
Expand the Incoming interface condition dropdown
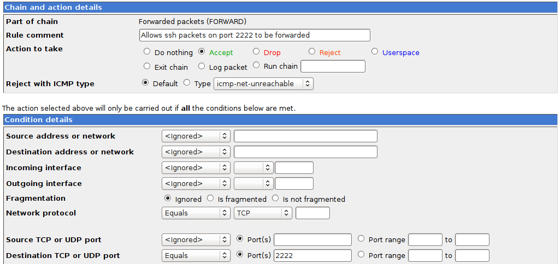pos(196,167)
